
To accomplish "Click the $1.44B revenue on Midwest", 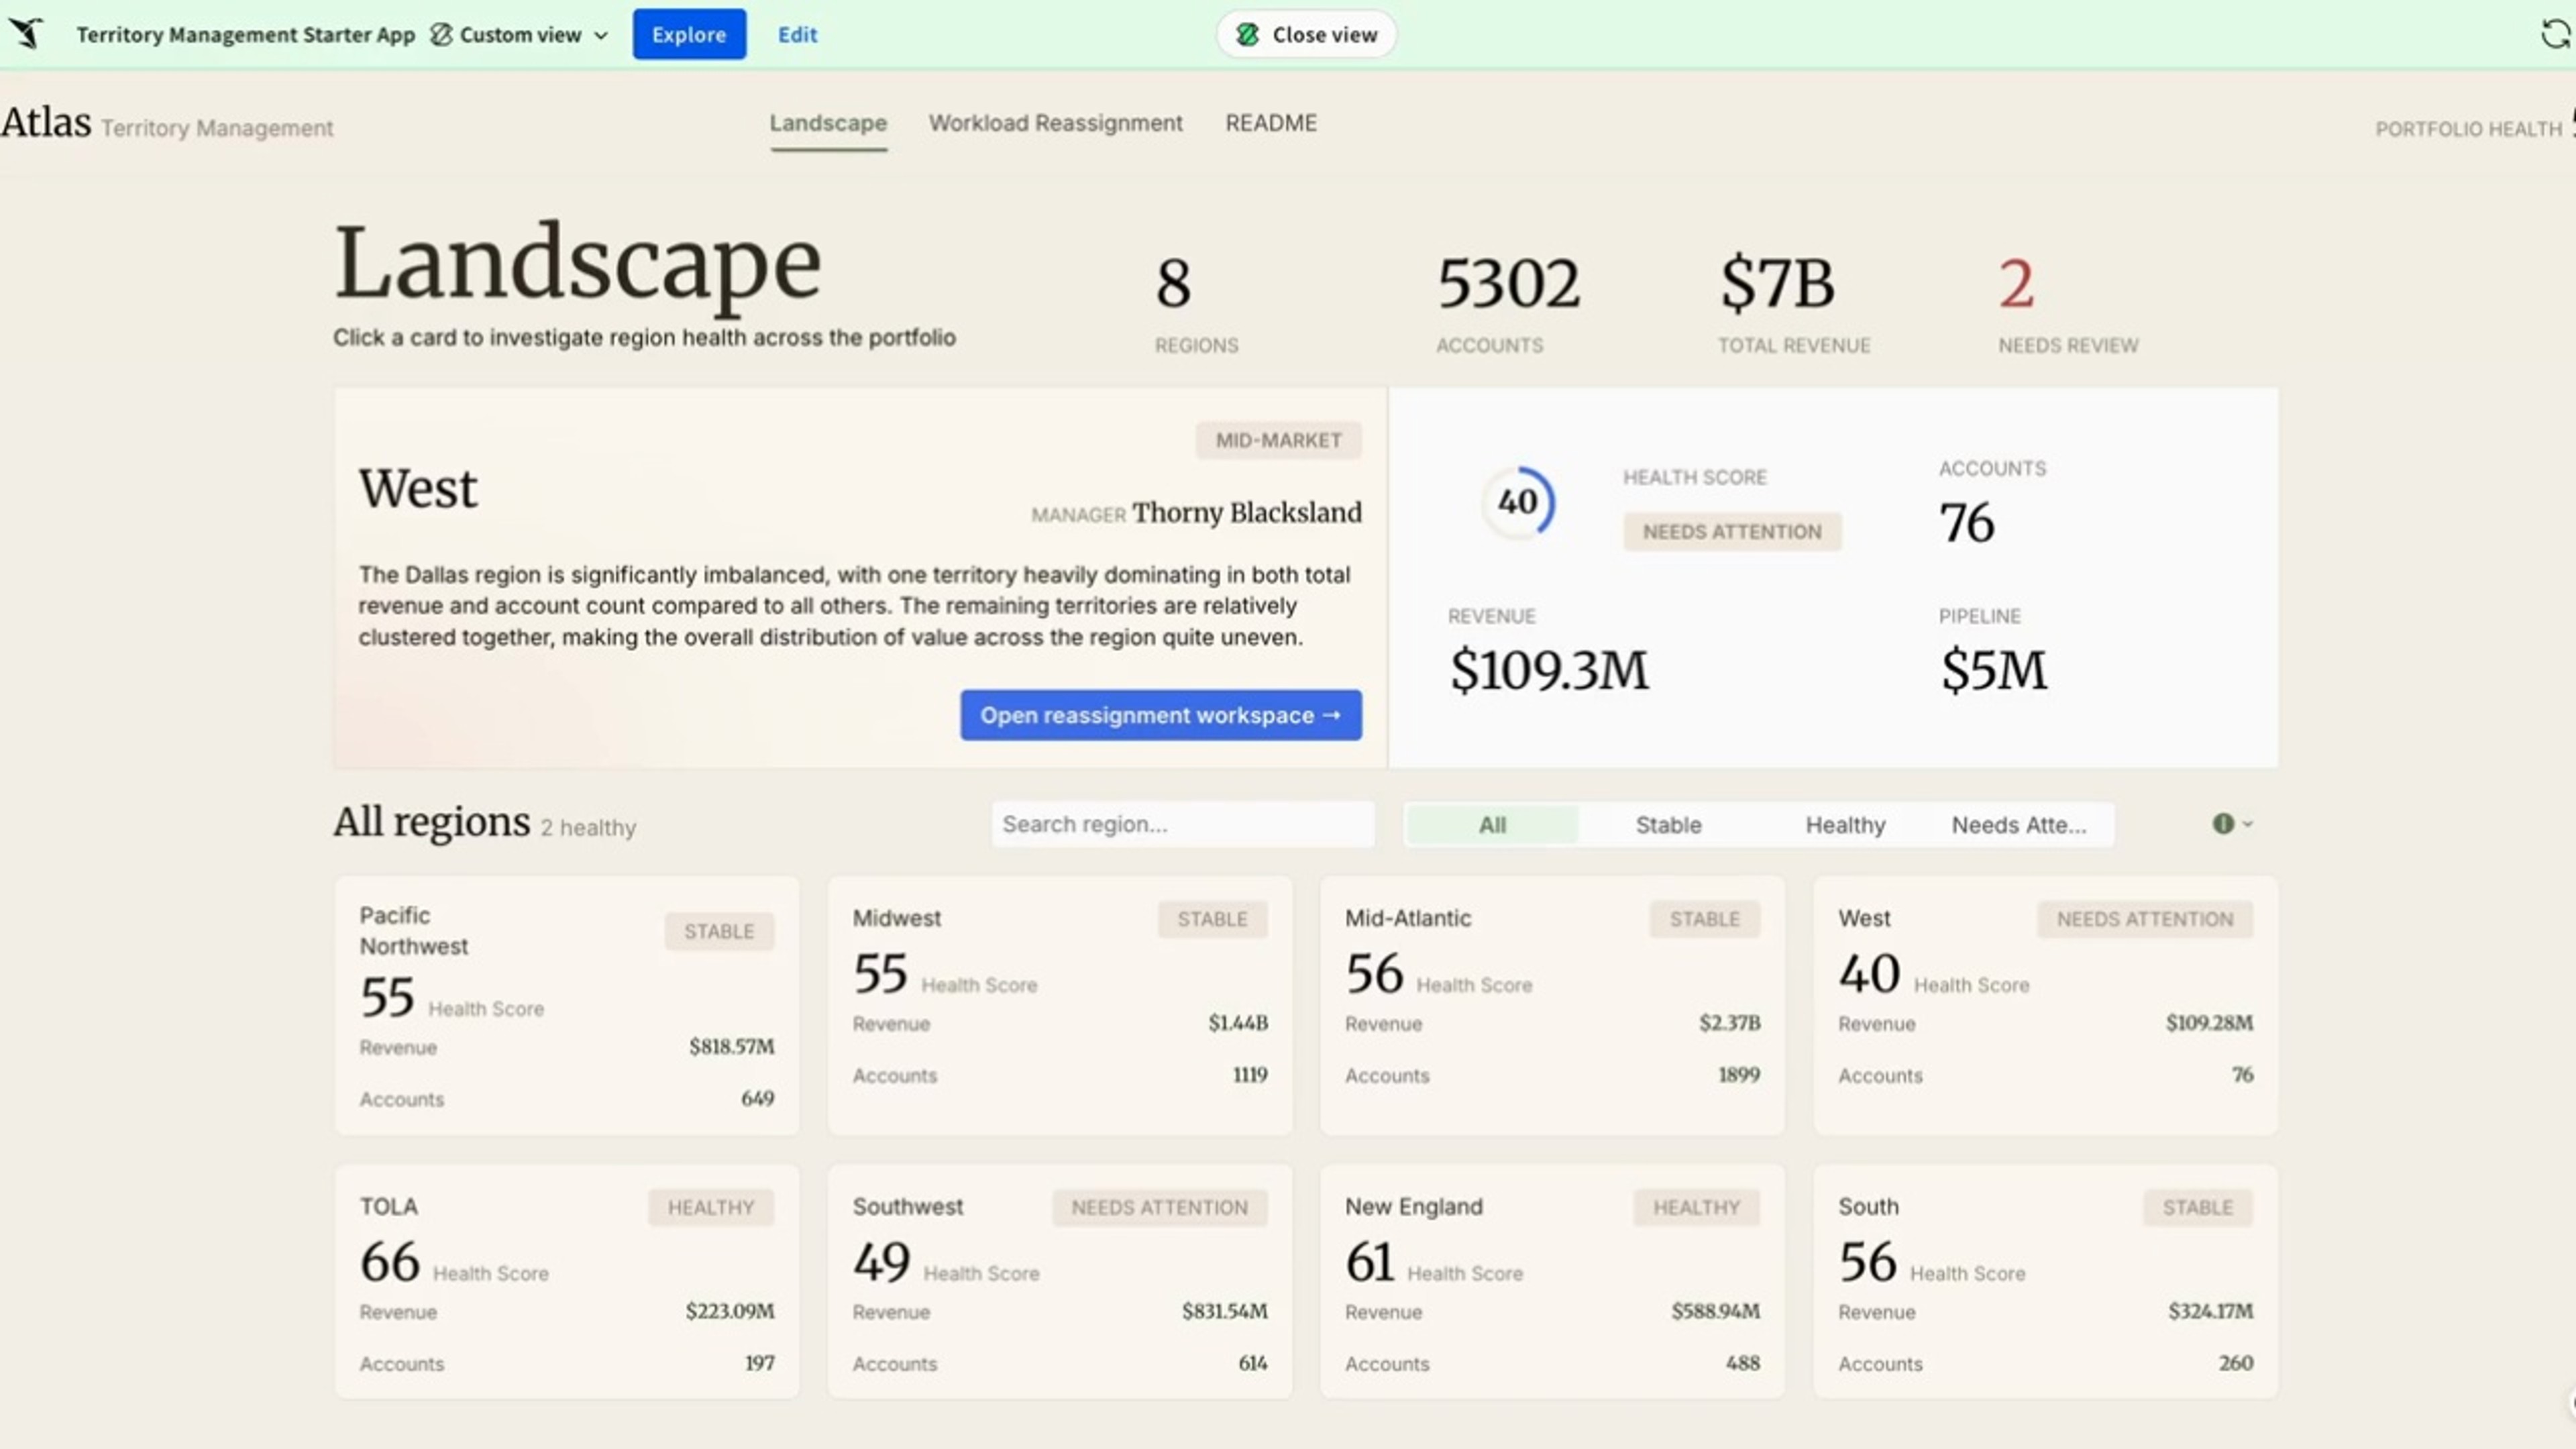I will point(1238,1022).
